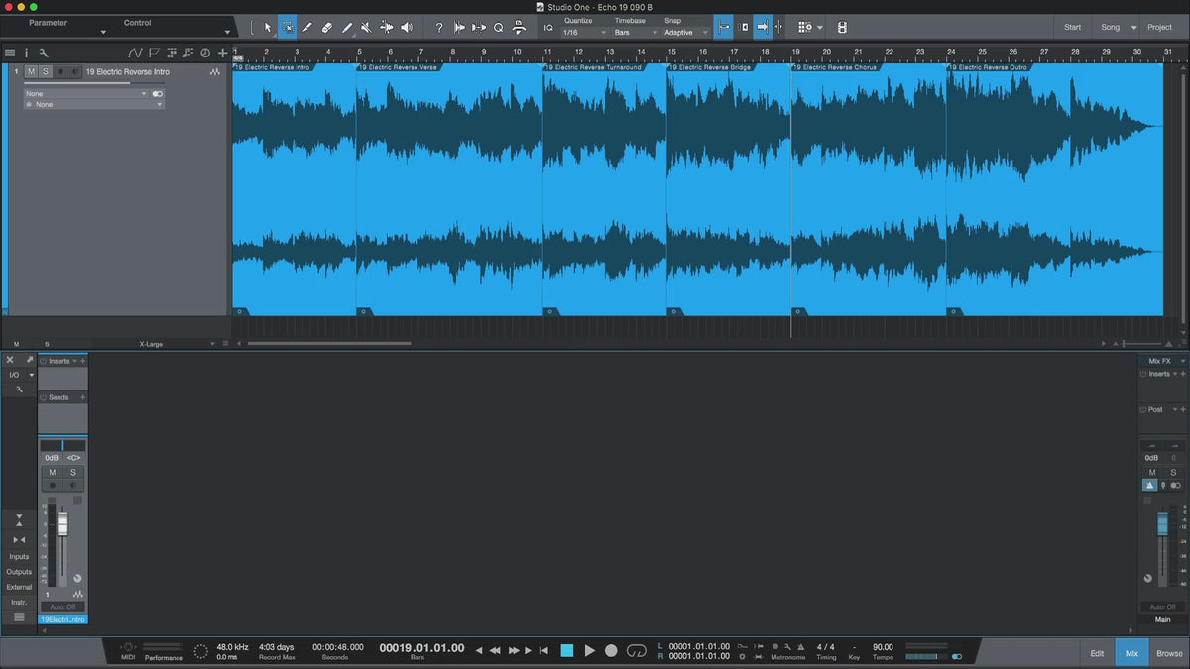Open the Edit panel tab
Image resolution: width=1190 pixels, height=669 pixels.
click(x=1097, y=653)
